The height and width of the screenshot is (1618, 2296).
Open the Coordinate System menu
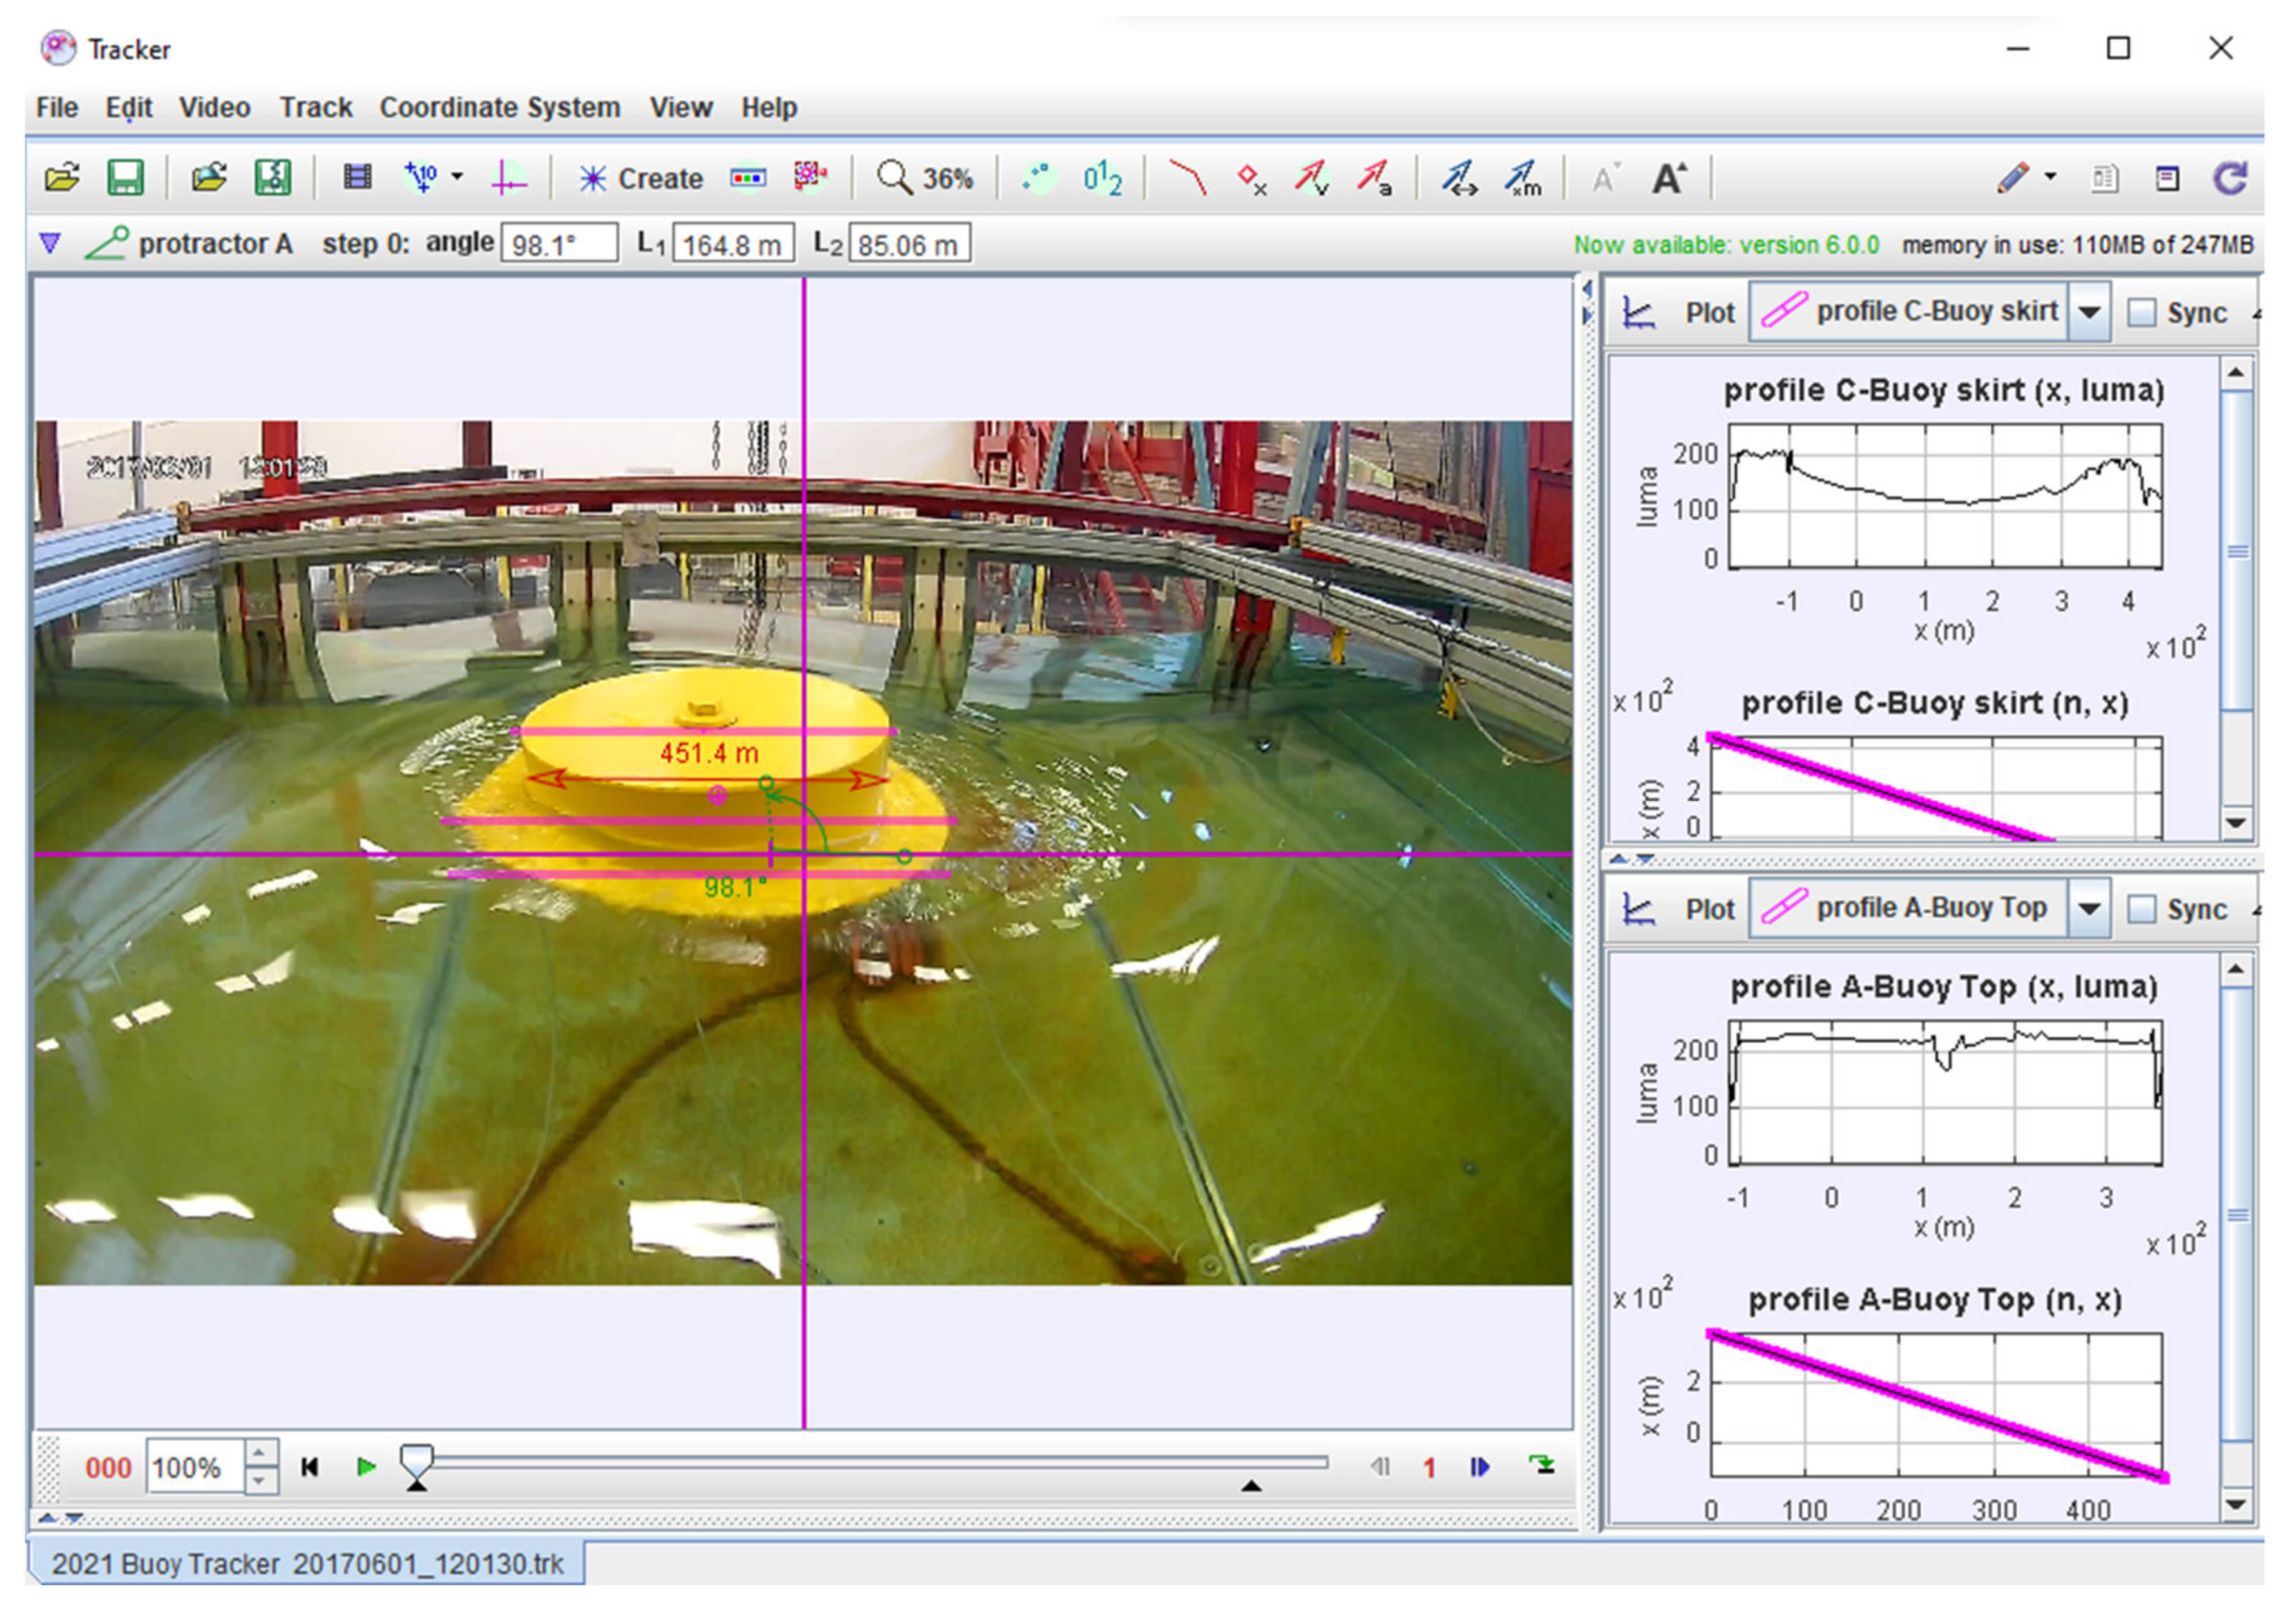[x=499, y=107]
